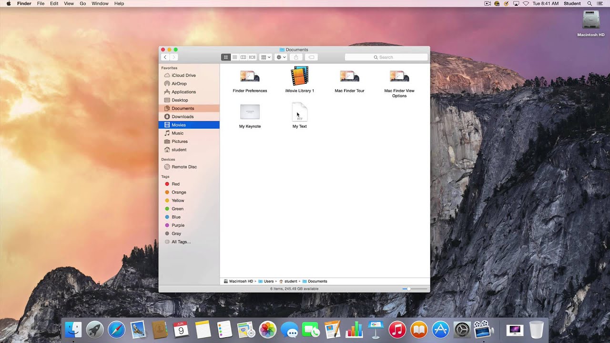The width and height of the screenshot is (610, 343).
Task: Open the View menu
Action: [69, 3]
